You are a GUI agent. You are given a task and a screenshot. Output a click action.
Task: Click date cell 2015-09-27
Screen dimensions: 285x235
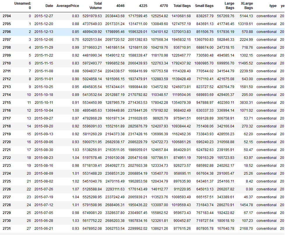(44, 118)
